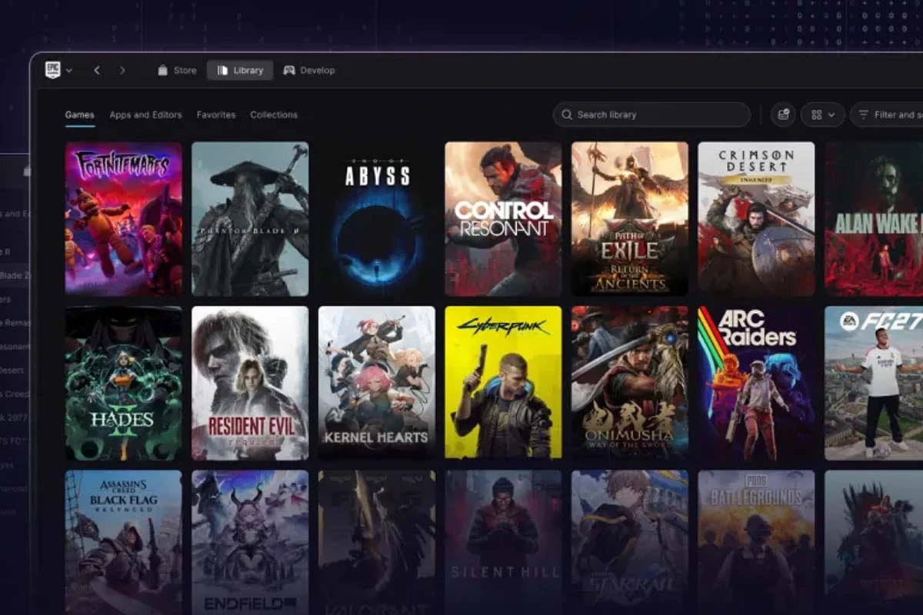Open the Kernel Hearts tile
This screenshot has width=923, height=615.
[x=377, y=383]
